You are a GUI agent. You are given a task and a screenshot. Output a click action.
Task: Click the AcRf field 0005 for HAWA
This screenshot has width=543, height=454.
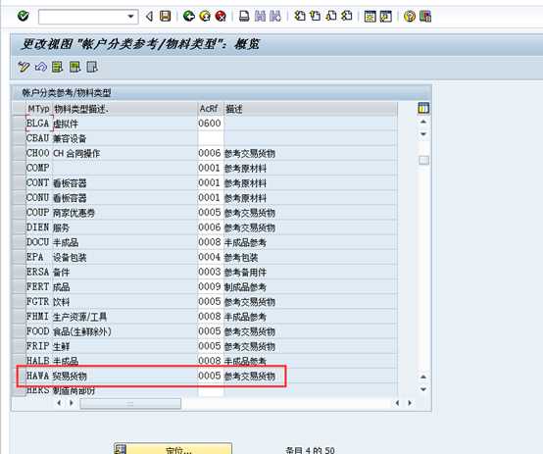211,376
